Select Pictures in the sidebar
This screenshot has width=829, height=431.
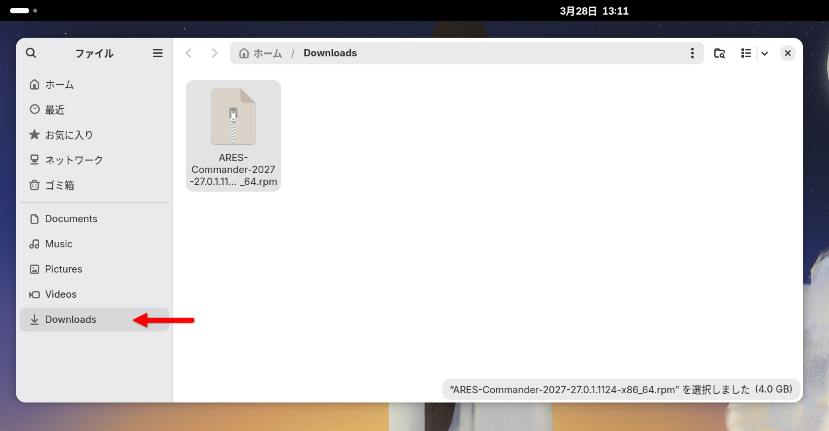click(63, 269)
